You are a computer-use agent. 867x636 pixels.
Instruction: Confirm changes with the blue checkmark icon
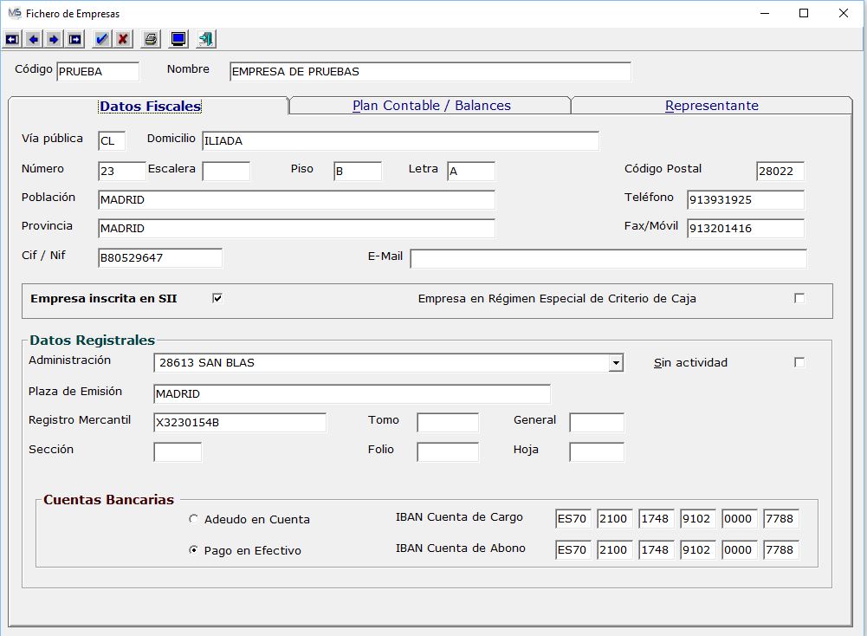pyautogui.click(x=101, y=39)
